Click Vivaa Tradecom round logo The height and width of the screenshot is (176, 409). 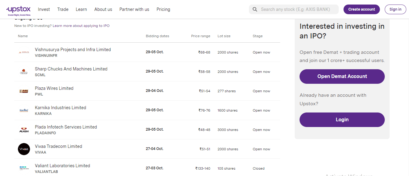(24, 149)
